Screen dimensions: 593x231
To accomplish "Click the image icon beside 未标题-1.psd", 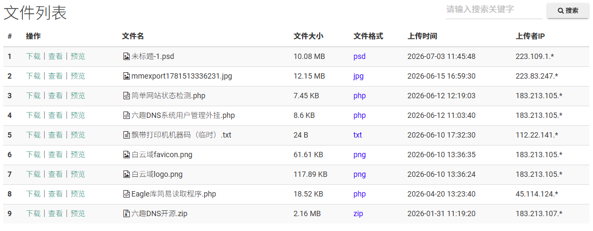I will click(127, 57).
